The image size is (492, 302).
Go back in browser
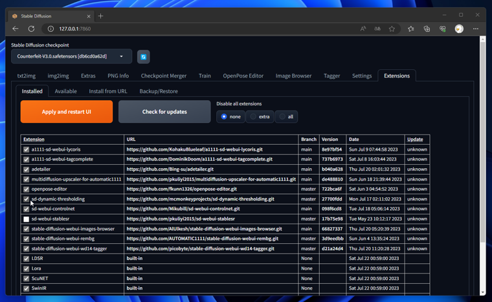pyautogui.click(x=16, y=28)
